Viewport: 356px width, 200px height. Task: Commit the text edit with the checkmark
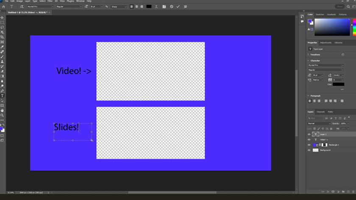tap(178, 7)
